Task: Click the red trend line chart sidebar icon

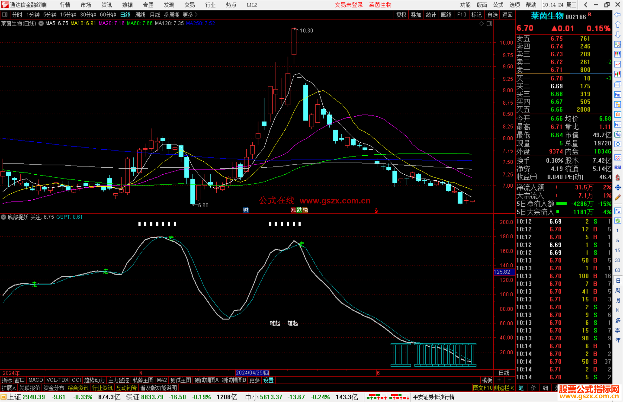Action: click(x=618, y=64)
